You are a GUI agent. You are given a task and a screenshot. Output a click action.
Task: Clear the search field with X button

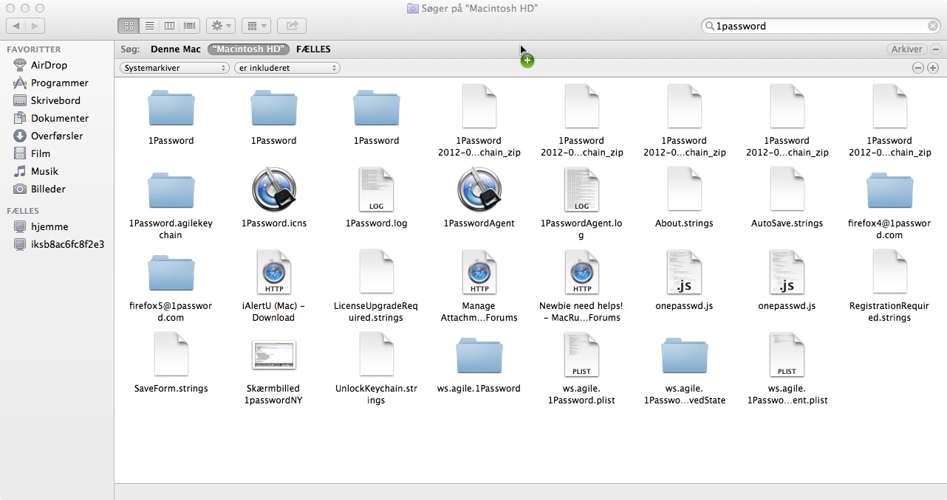[x=933, y=26]
